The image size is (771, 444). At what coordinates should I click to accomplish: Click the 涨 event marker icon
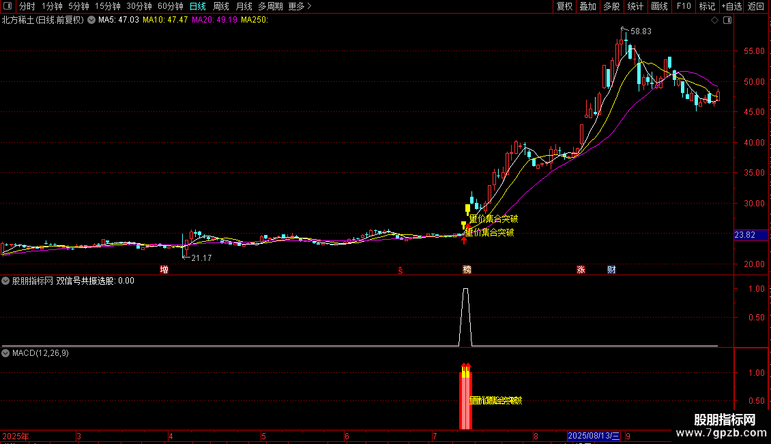pyautogui.click(x=581, y=269)
